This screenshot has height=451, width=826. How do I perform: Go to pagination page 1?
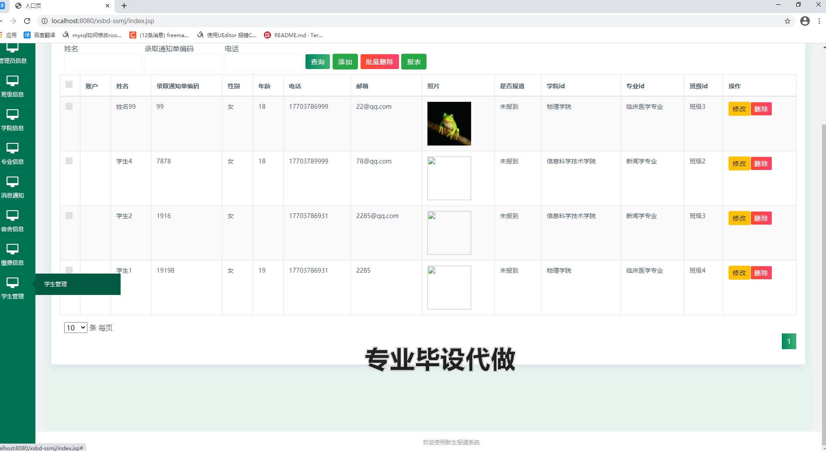789,341
